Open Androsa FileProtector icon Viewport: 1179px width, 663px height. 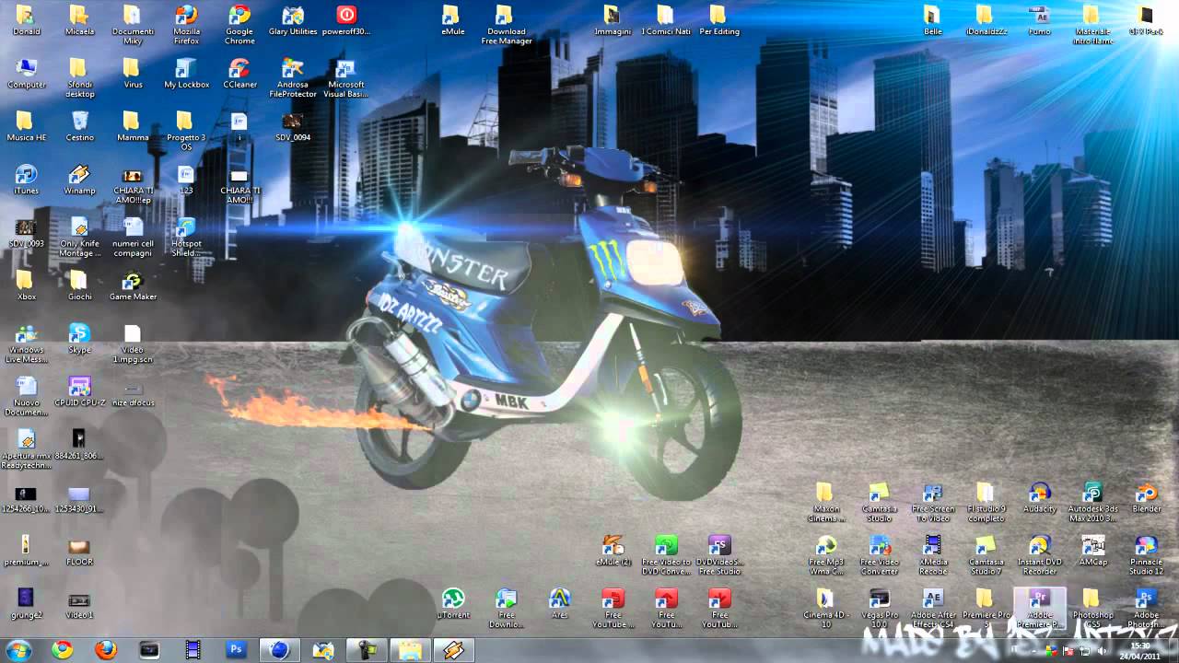coord(293,77)
